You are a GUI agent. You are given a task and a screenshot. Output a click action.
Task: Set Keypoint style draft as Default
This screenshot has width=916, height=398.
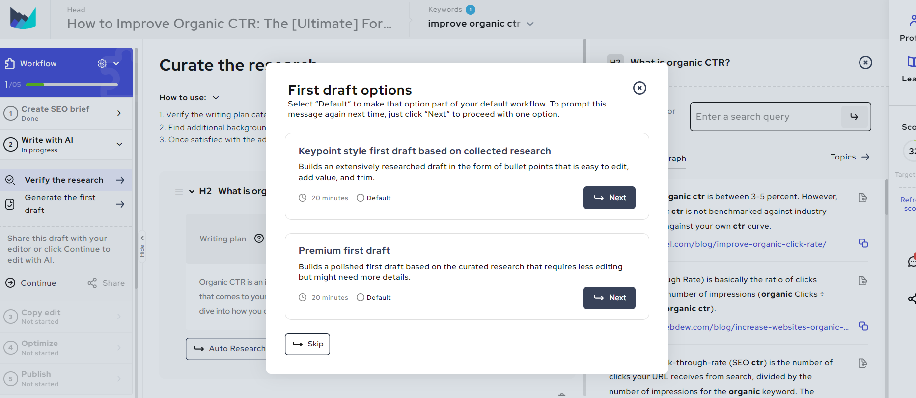[361, 198]
